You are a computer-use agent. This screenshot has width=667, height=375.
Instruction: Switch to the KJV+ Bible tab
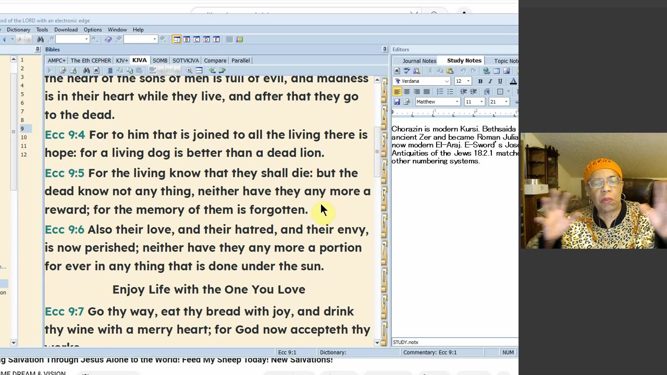pos(122,60)
